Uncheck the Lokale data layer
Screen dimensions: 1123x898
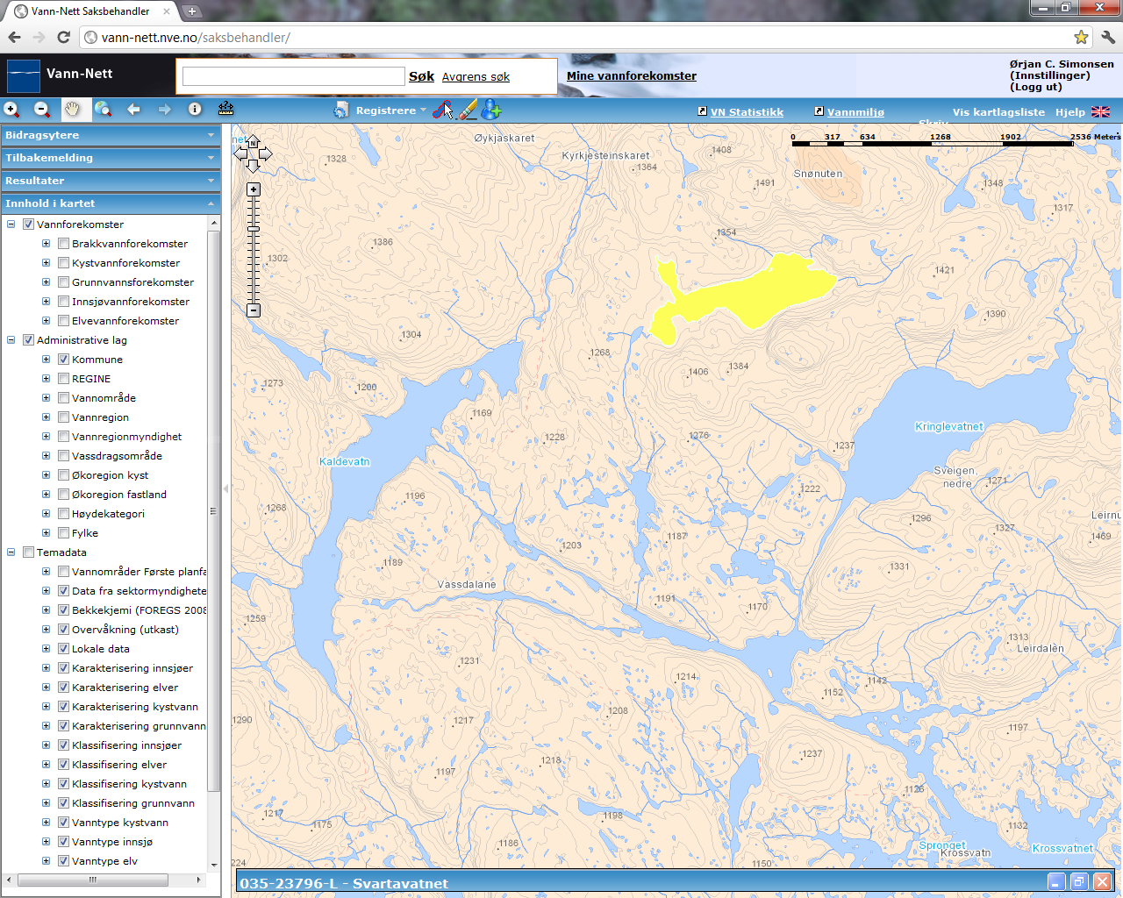click(x=63, y=649)
